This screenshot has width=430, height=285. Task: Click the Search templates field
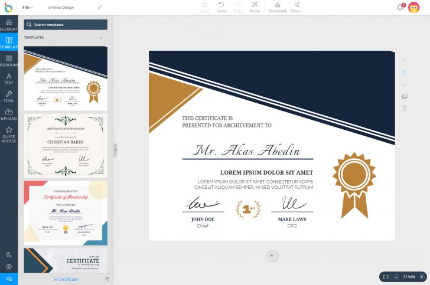click(66, 25)
